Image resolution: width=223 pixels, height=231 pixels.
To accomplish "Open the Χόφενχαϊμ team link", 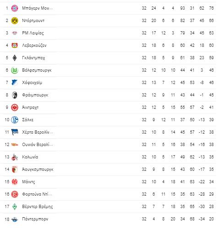I will 32,83.
